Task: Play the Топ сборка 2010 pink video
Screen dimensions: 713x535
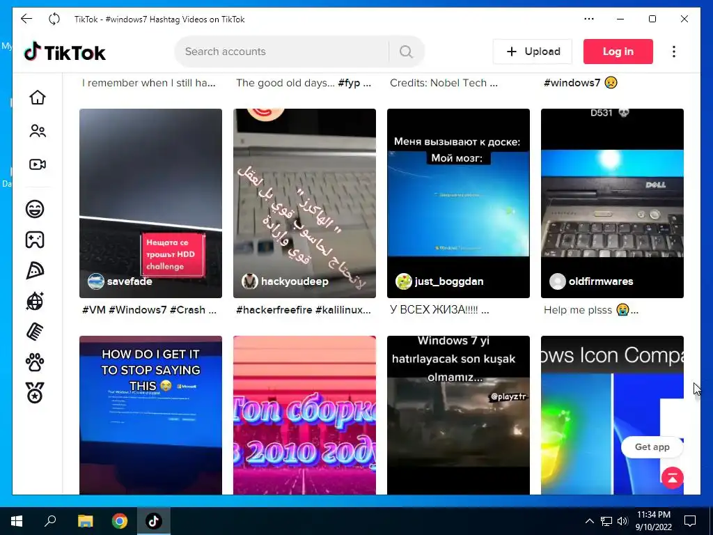Action: tap(304, 415)
